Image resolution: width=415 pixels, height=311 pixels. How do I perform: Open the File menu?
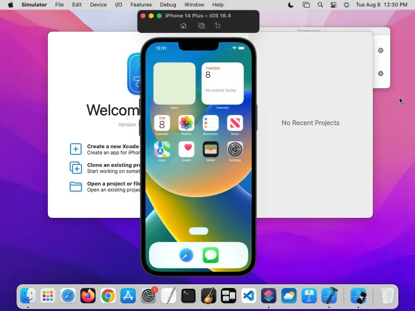click(x=59, y=5)
